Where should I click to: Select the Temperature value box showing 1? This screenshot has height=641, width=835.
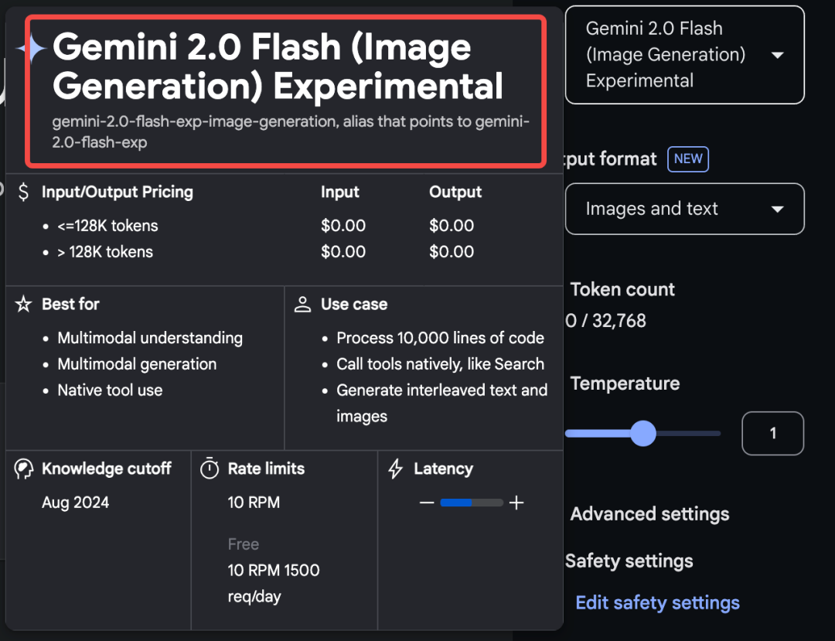pos(772,434)
